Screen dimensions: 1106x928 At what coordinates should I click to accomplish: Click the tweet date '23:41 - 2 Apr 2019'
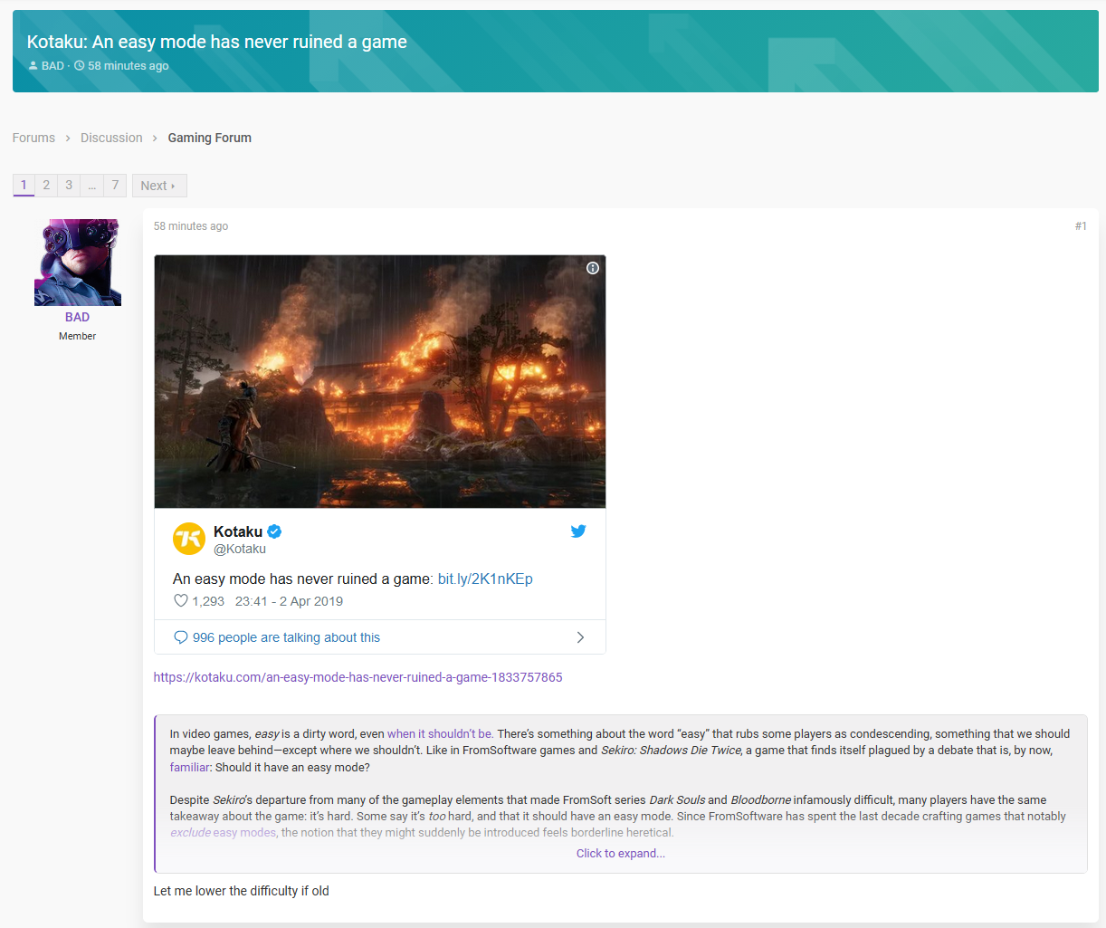tap(289, 601)
